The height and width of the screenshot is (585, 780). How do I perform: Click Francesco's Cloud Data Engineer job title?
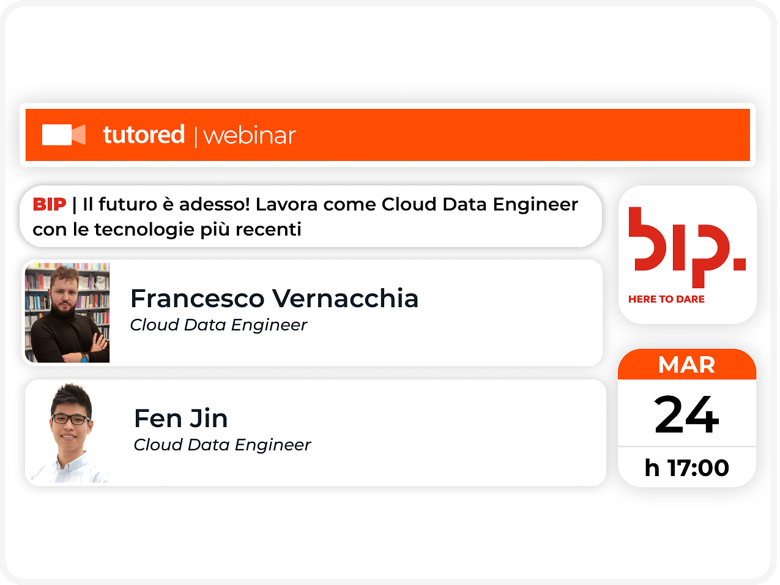[218, 325]
